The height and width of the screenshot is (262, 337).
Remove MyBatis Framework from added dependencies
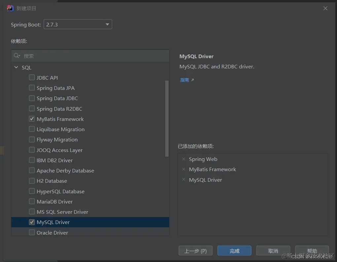coord(184,169)
